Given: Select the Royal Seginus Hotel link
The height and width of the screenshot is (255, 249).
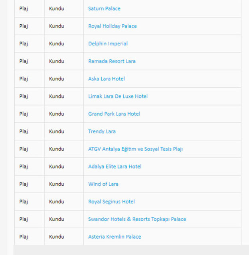Looking at the screenshot, I should (x=111, y=202).
